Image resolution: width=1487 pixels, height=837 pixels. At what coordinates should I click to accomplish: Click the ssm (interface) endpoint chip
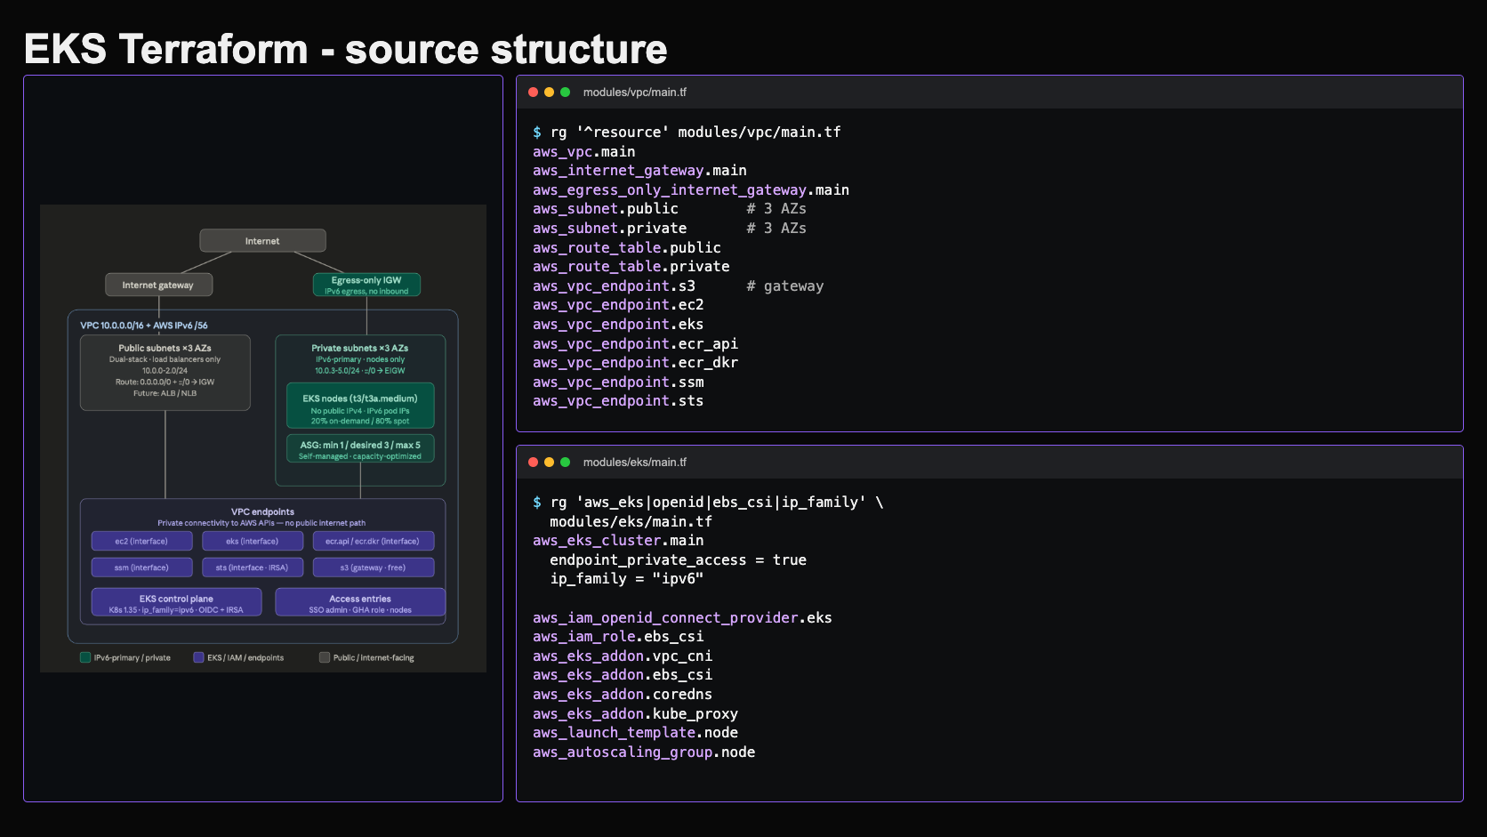pyautogui.click(x=141, y=567)
